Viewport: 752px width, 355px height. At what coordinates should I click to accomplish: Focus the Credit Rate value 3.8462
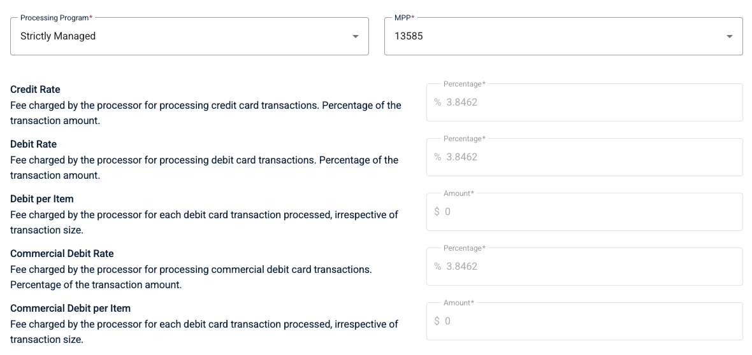[462, 102]
